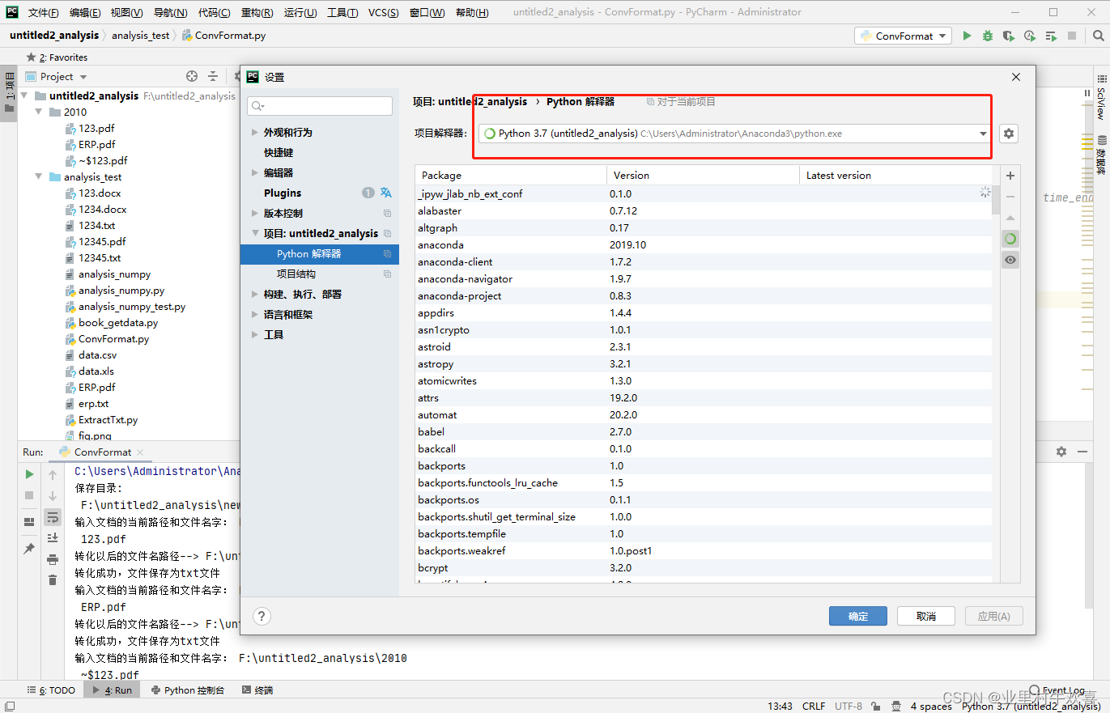Click 确定 to confirm settings
This screenshot has width=1110, height=713.
click(x=858, y=616)
